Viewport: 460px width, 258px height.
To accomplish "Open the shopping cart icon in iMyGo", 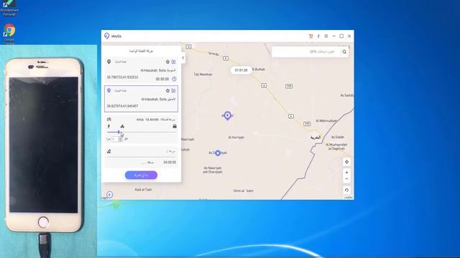I will pos(310,37).
